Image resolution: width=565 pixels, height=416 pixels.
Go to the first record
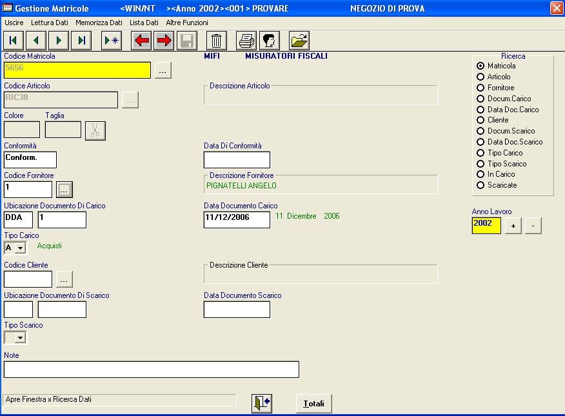click(x=13, y=41)
